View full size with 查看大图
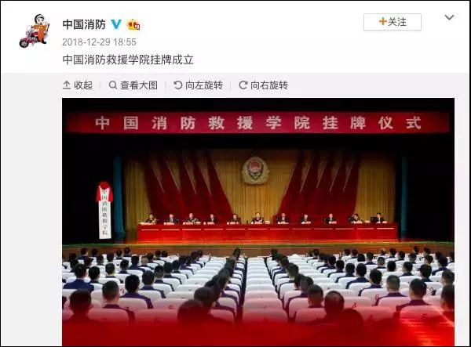The image size is (471, 347). 133,85
